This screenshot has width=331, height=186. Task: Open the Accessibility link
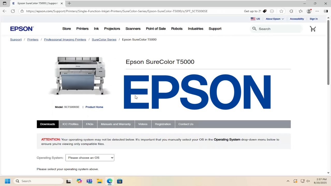297,19
